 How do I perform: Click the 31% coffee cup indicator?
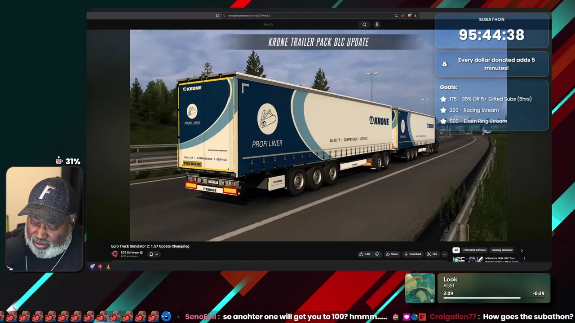pos(68,161)
